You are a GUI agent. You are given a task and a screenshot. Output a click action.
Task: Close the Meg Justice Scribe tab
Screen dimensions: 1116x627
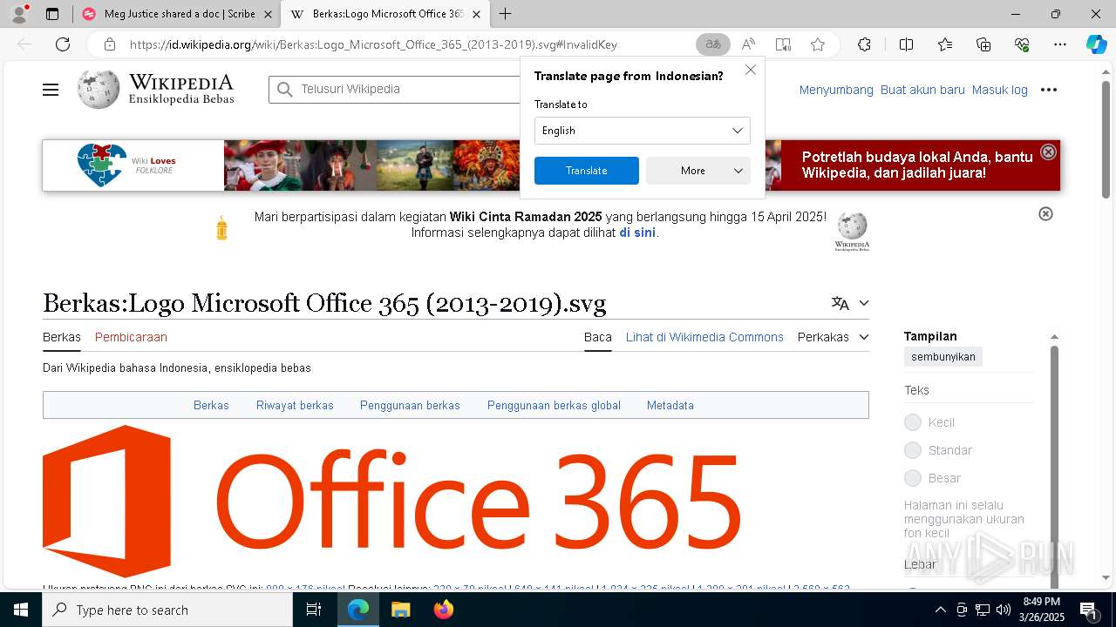click(268, 14)
